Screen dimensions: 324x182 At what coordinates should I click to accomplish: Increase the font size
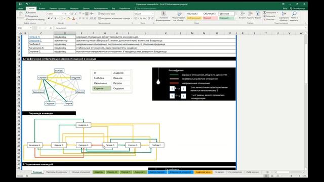(x=72, y=14)
